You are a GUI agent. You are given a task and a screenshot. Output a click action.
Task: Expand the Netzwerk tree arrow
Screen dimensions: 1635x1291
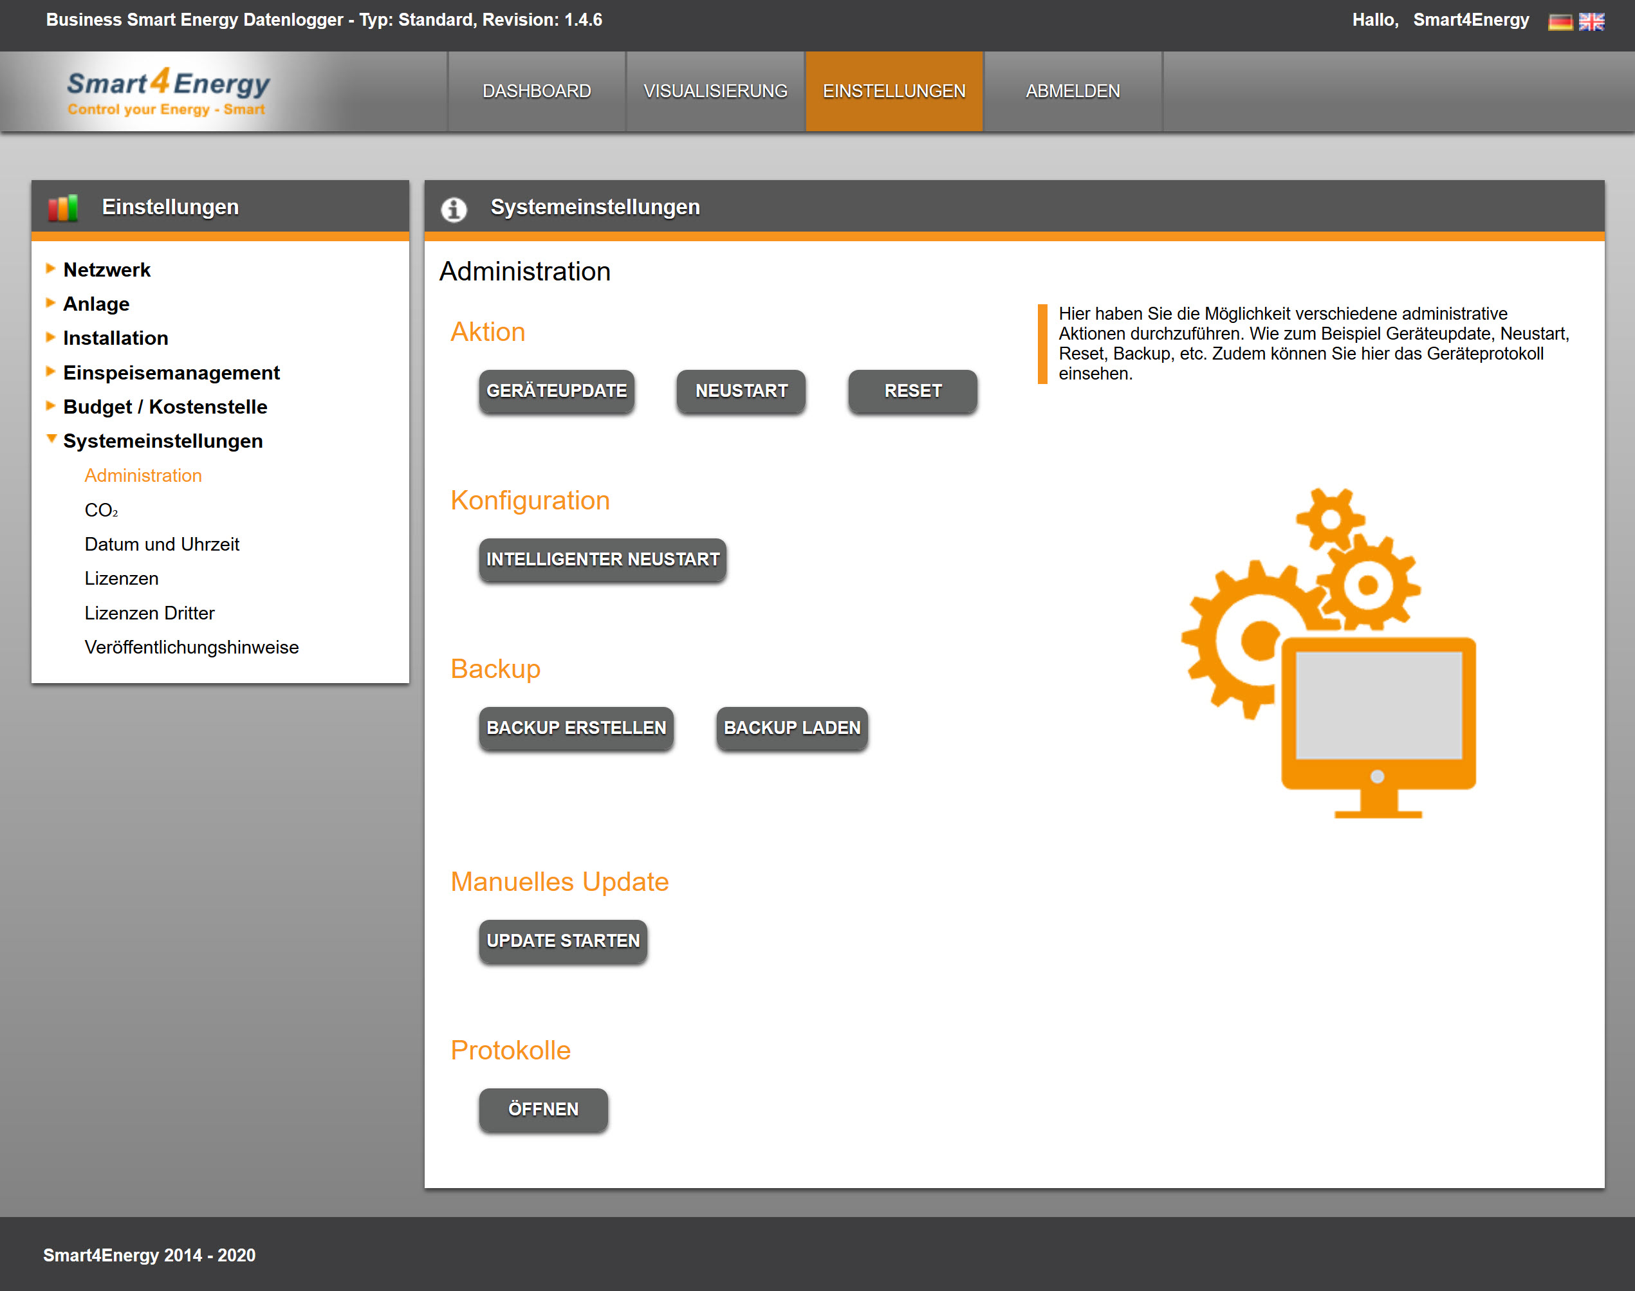(51, 268)
